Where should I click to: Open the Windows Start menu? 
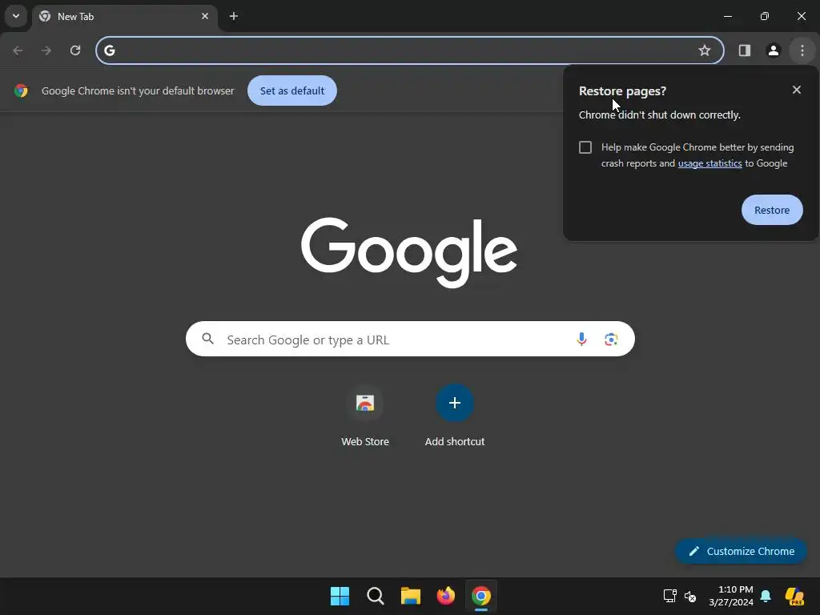[340, 596]
